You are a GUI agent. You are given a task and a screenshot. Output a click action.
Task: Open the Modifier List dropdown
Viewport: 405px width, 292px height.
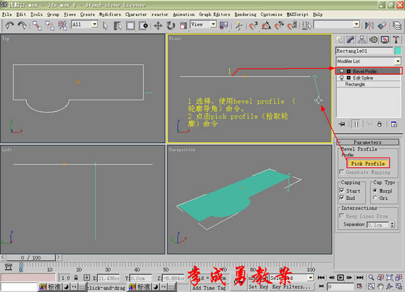point(398,61)
